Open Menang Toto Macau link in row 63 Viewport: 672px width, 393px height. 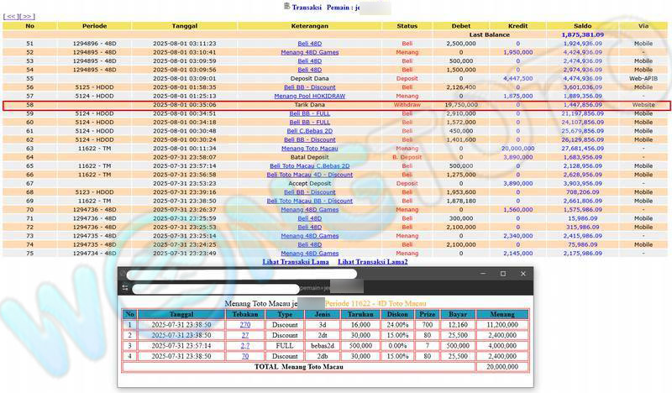[x=309, y=149]
